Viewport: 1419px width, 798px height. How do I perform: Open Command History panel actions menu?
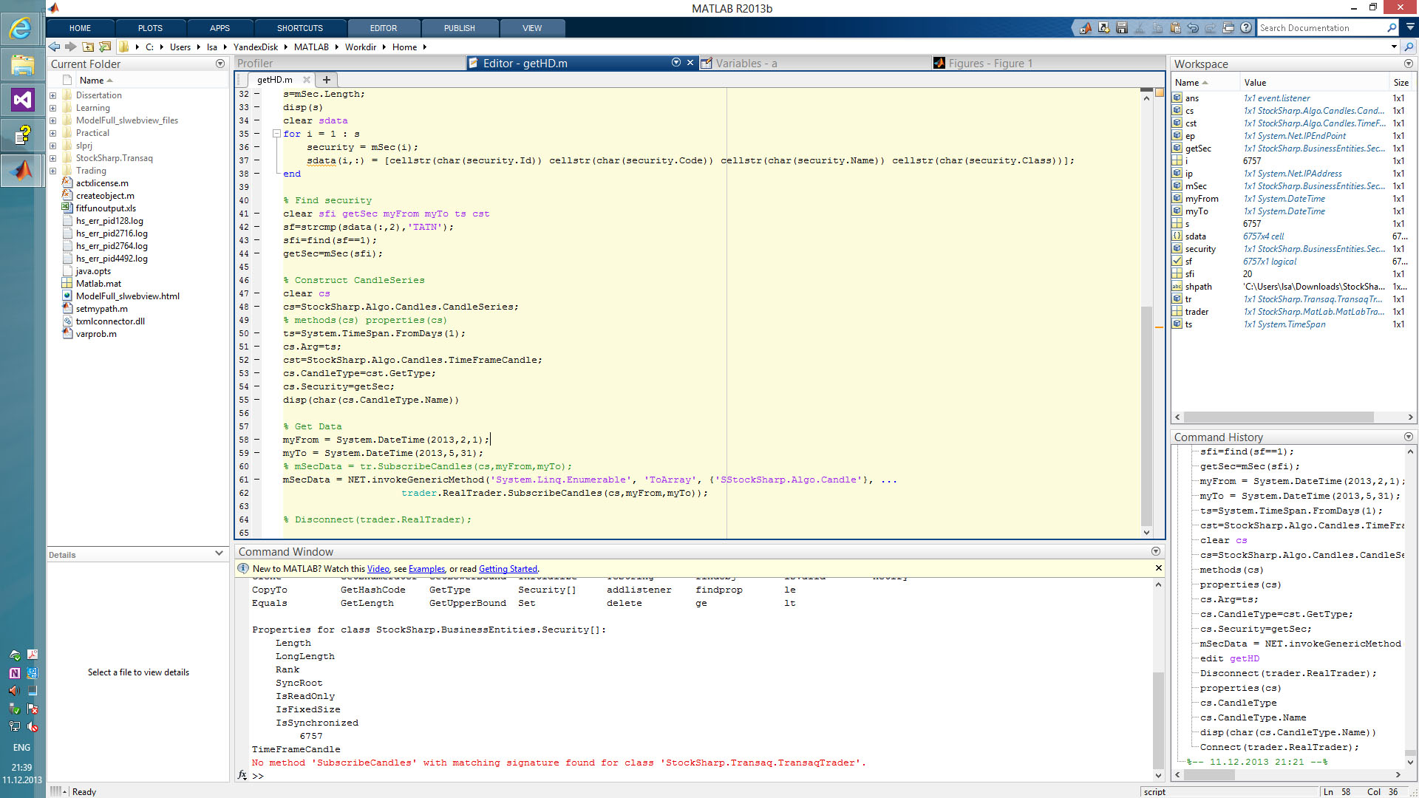pyautogui.click(x=1408, y=437)
